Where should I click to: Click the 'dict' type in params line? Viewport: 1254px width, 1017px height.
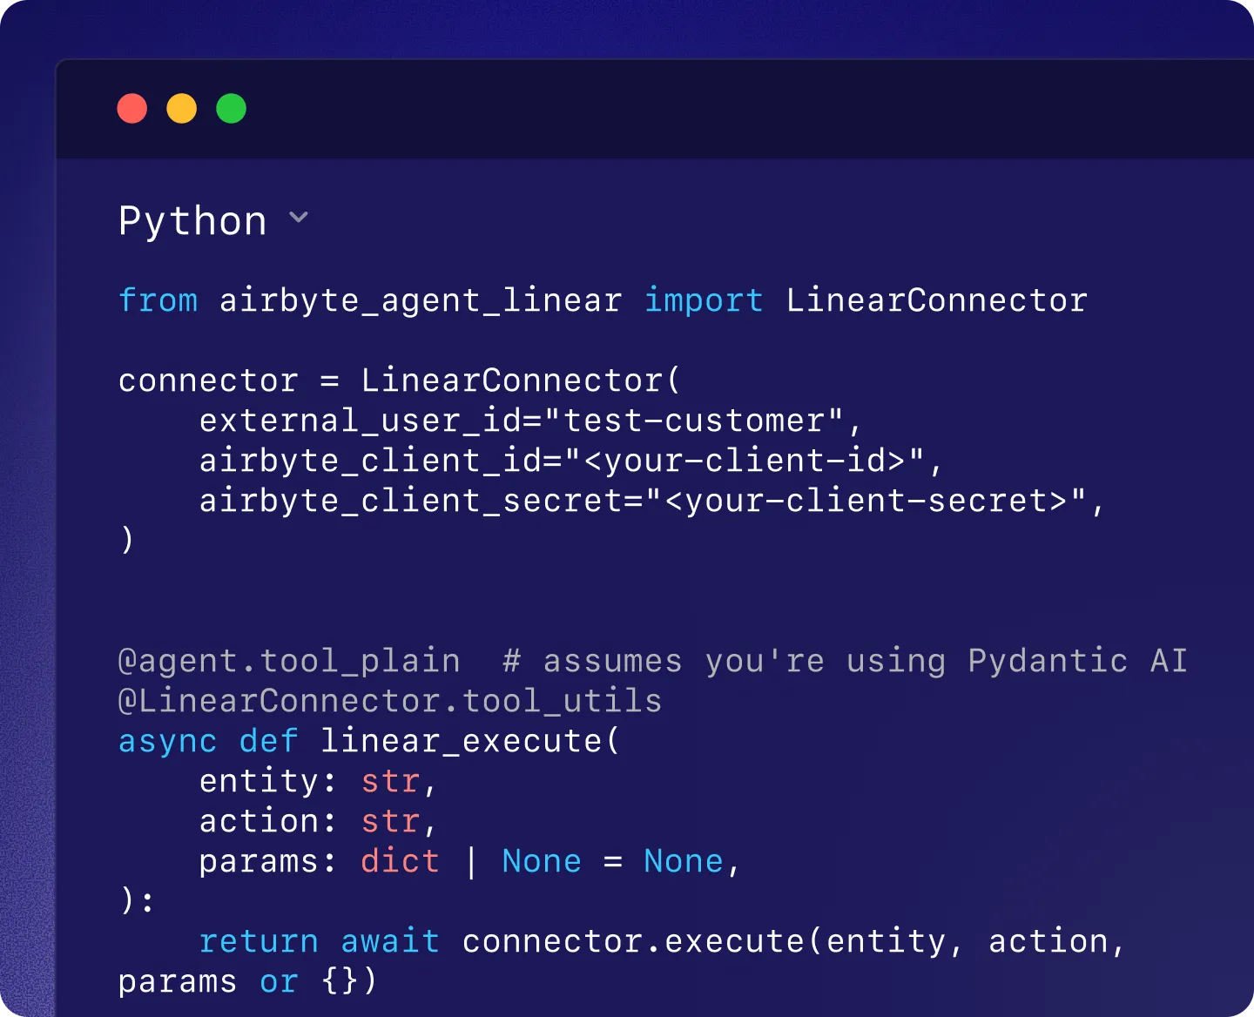point(400,861)
